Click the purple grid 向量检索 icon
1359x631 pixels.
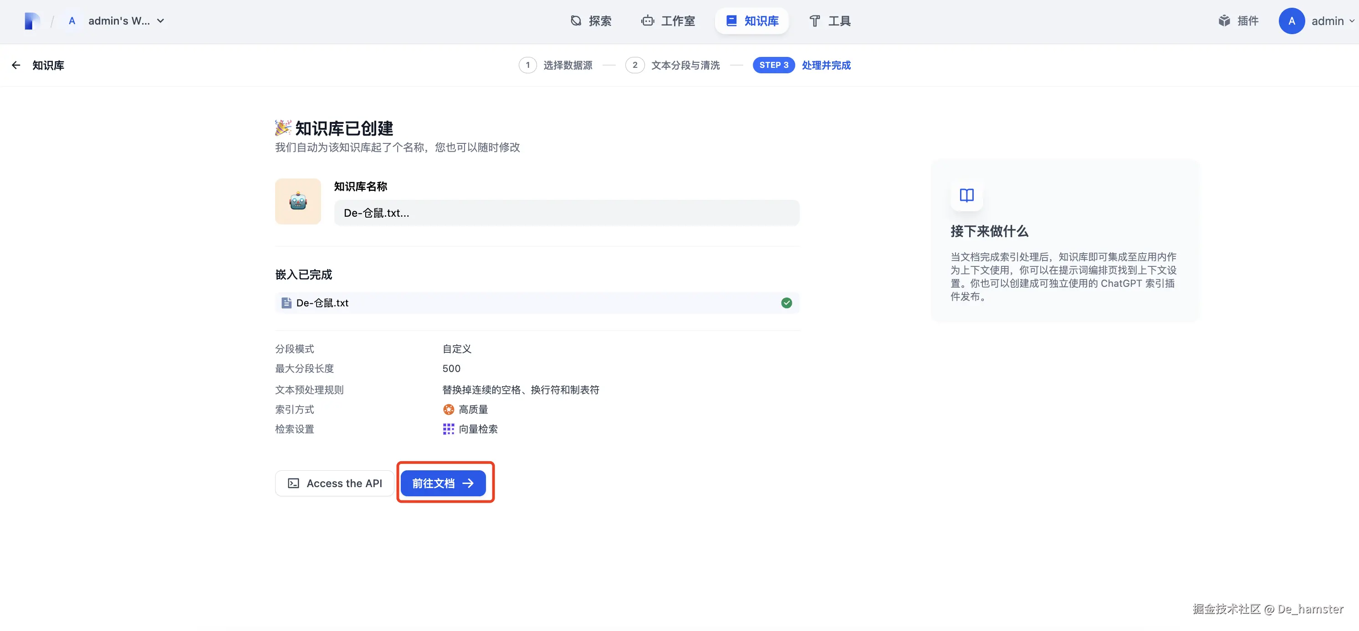coord(449,429)
